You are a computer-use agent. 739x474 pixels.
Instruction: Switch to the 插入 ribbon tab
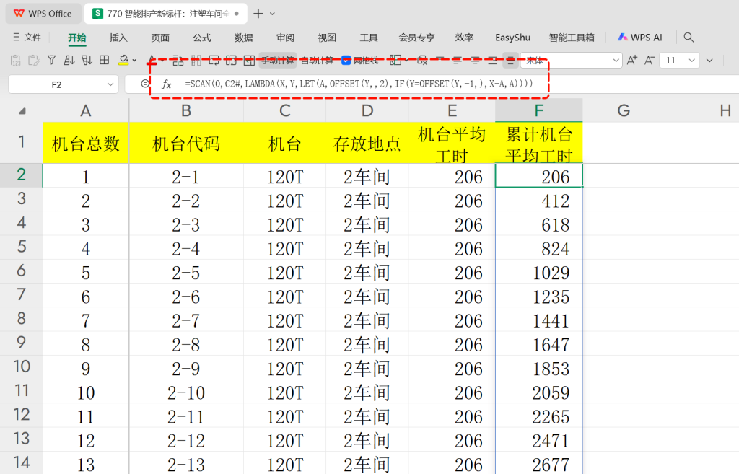pos(118,38)
